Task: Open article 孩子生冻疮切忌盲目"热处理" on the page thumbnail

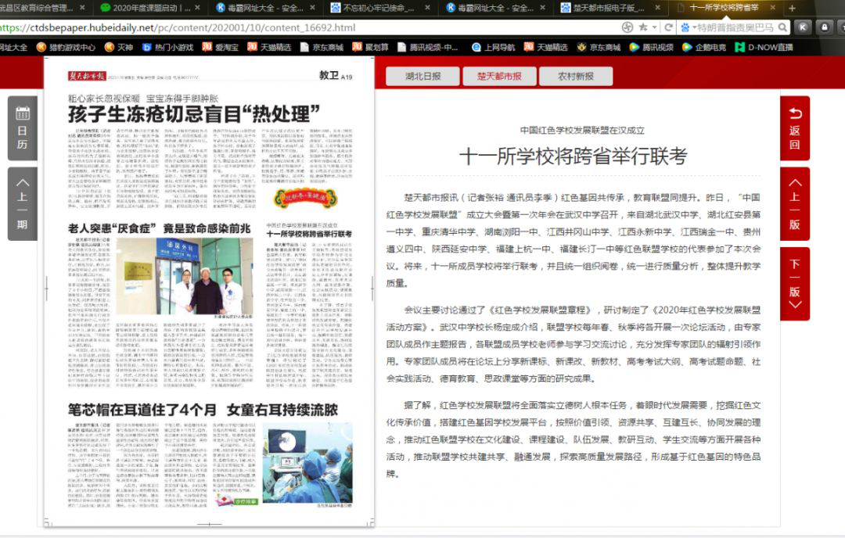Action: (194, 113)
